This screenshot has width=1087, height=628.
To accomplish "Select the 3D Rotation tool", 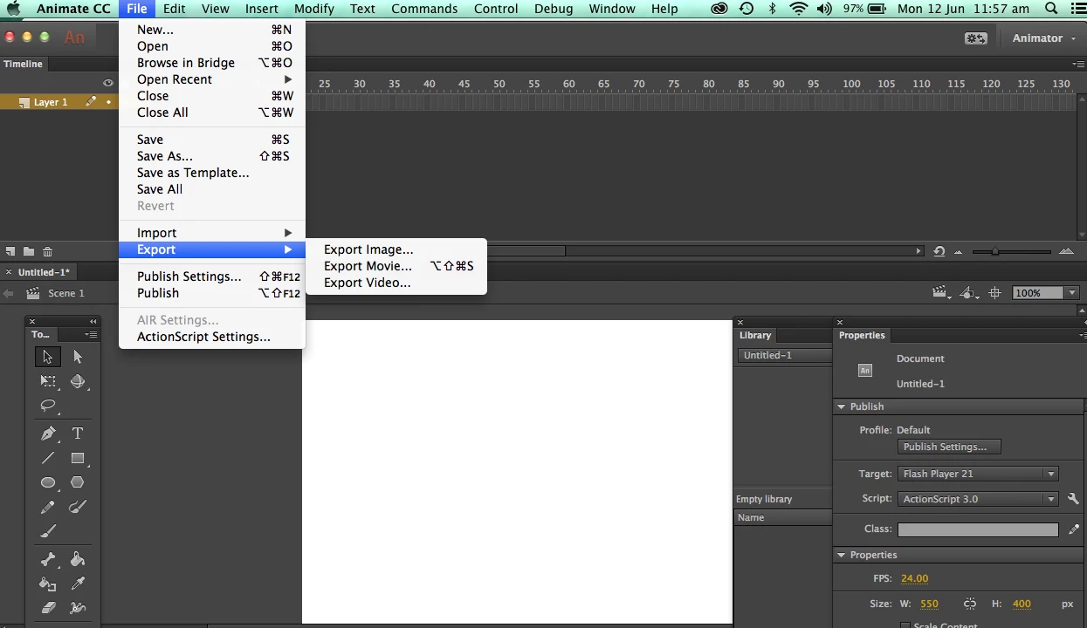I will pos(78,381).
